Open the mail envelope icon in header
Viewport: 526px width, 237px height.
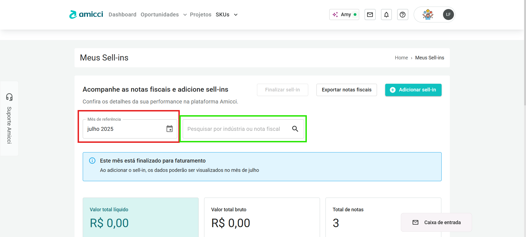point(370,15)
